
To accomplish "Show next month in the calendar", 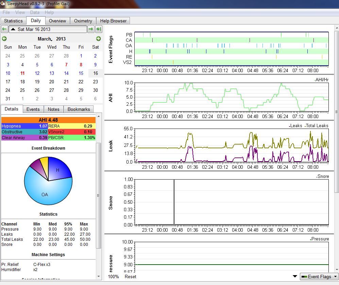I will point(98,39).
